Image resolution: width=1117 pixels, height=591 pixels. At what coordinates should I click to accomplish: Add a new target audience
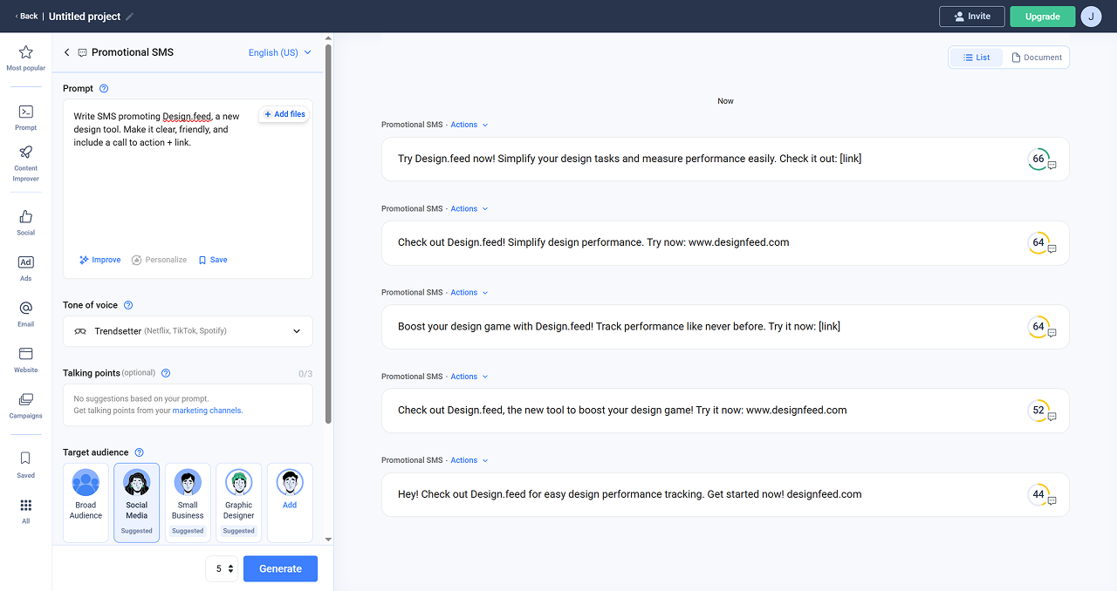(x=290, y=502)
